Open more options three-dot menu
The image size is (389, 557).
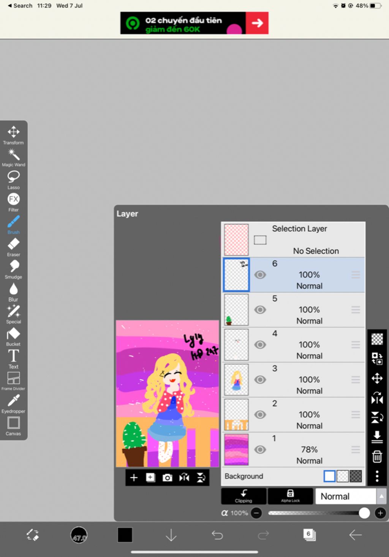(x=377, y=476)
